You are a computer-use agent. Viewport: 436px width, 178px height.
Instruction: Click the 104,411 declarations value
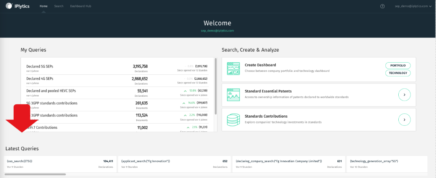click(108, 161)
